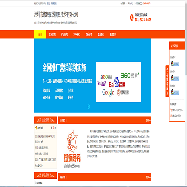Click the Sogou search logo in banner

(x=123, y=92)
